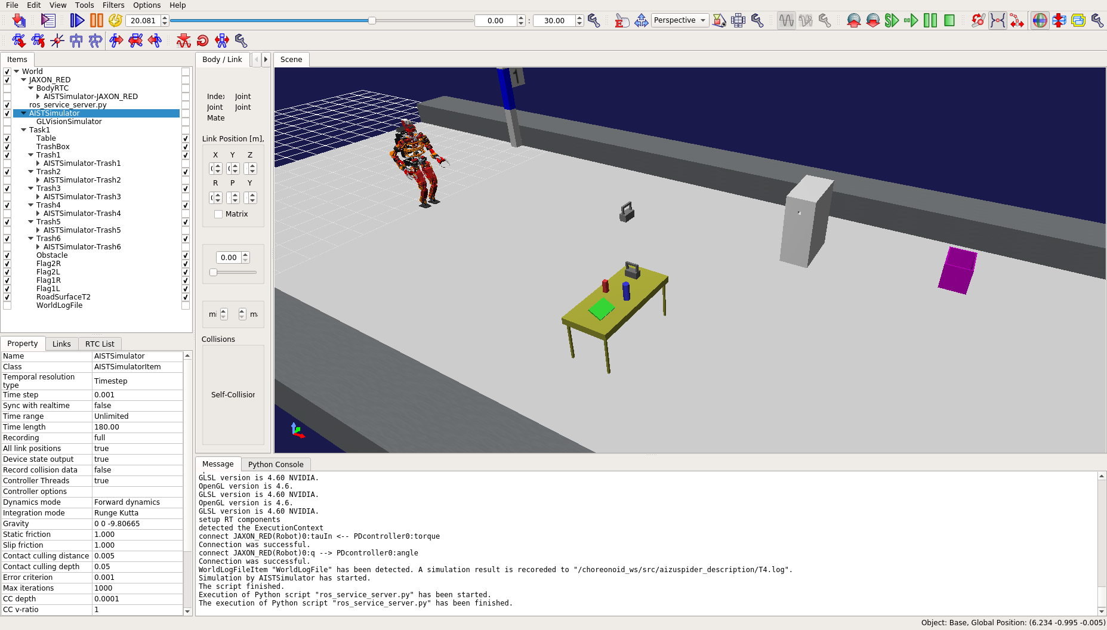Screen dimensions: 1107x630
Task: Toggle the JAXON_RED item left checkbox
Action: point(7,80)
